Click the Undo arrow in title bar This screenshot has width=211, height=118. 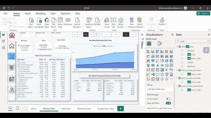click(9, 8)
